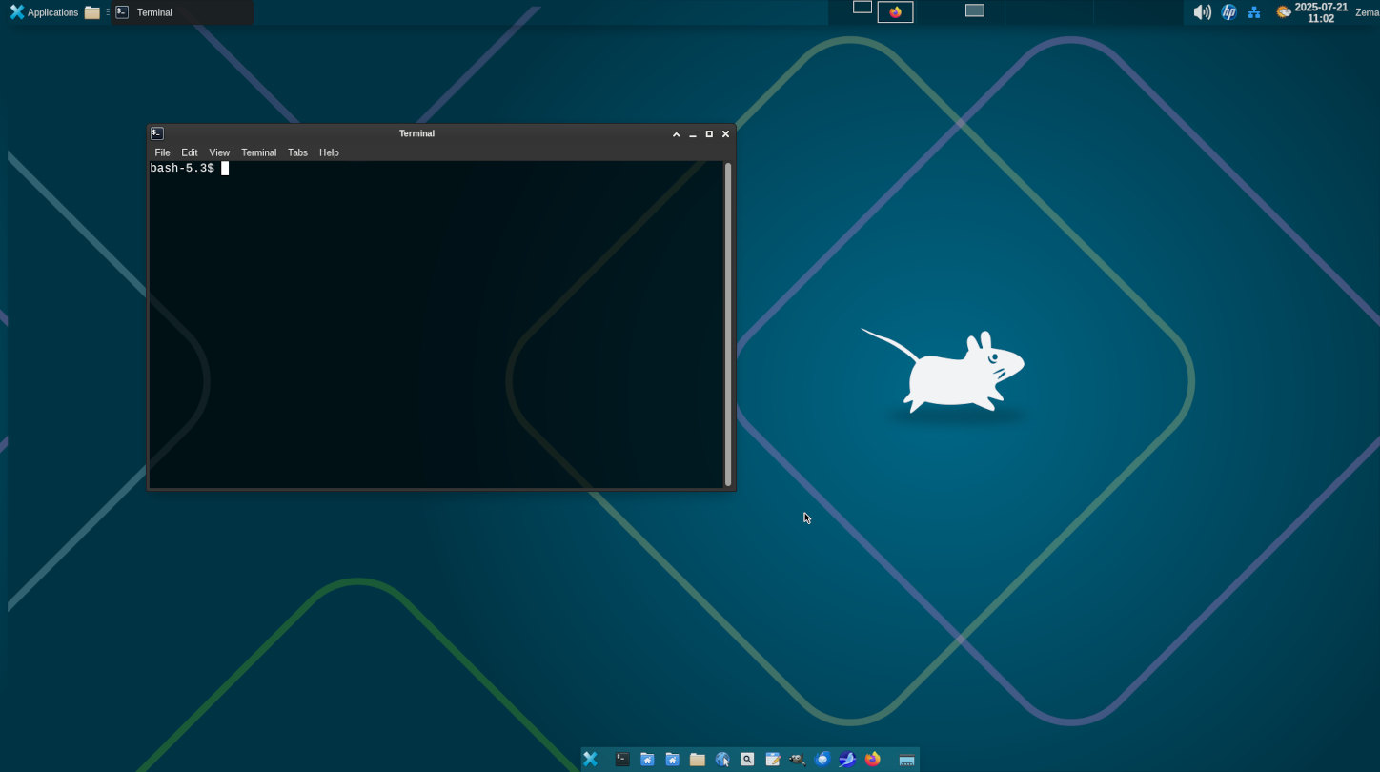
Task: Click the Terminal vertical scrollbar
Action: (x=728, y=324)
